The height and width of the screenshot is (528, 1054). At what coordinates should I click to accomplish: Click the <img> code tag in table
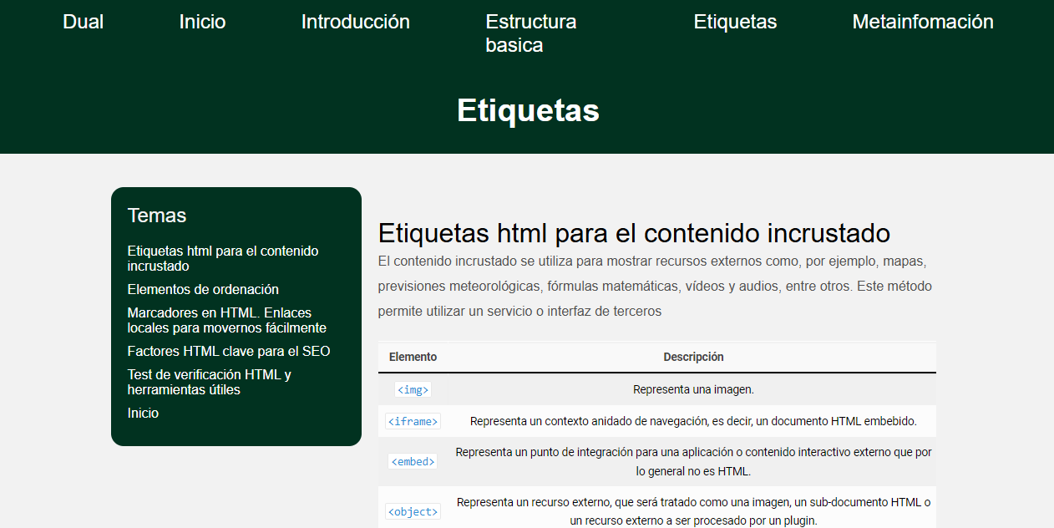[x=413, y=389]
